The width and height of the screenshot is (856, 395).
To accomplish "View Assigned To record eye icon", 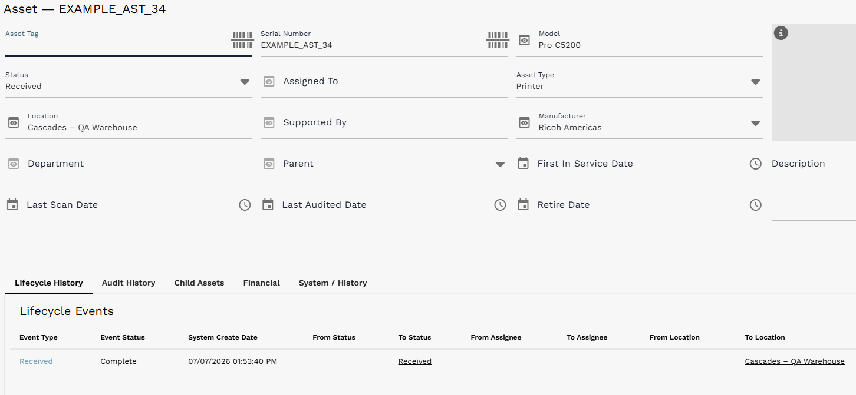I will 269,81.
